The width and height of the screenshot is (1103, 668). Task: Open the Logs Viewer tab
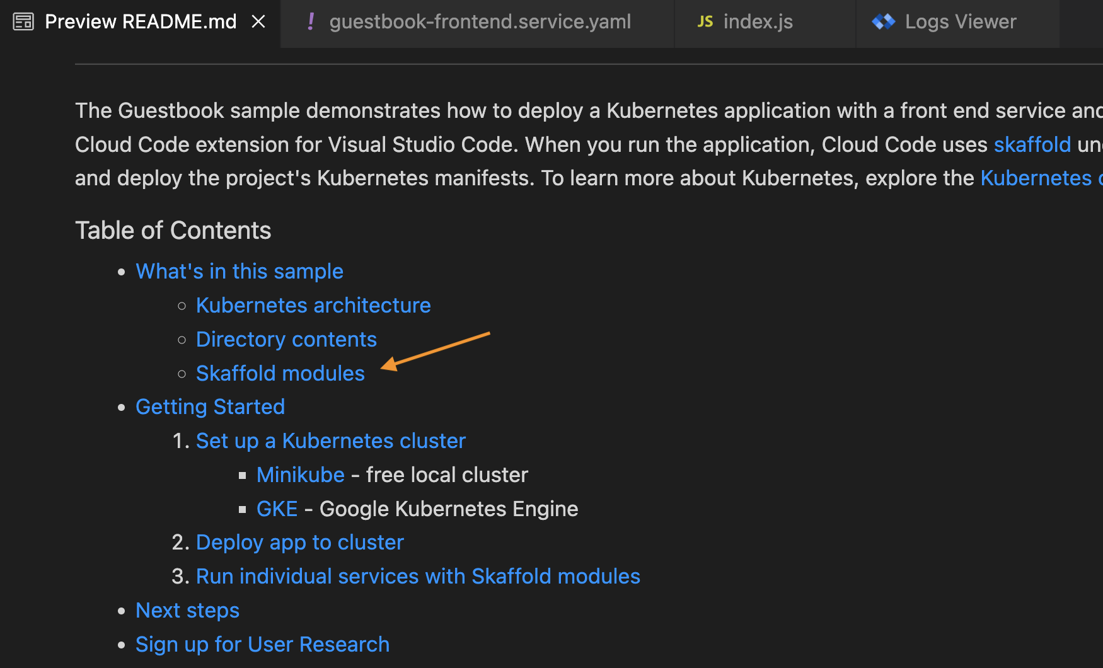point(960,21)
